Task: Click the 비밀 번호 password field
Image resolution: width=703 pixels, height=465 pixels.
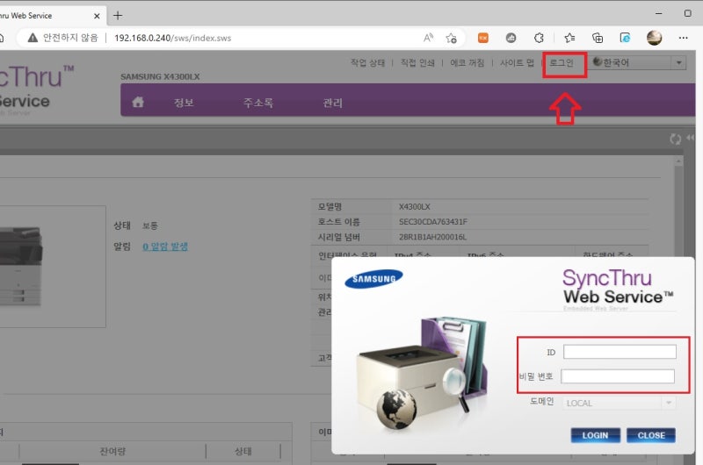Action: click(x=618, y=376)
